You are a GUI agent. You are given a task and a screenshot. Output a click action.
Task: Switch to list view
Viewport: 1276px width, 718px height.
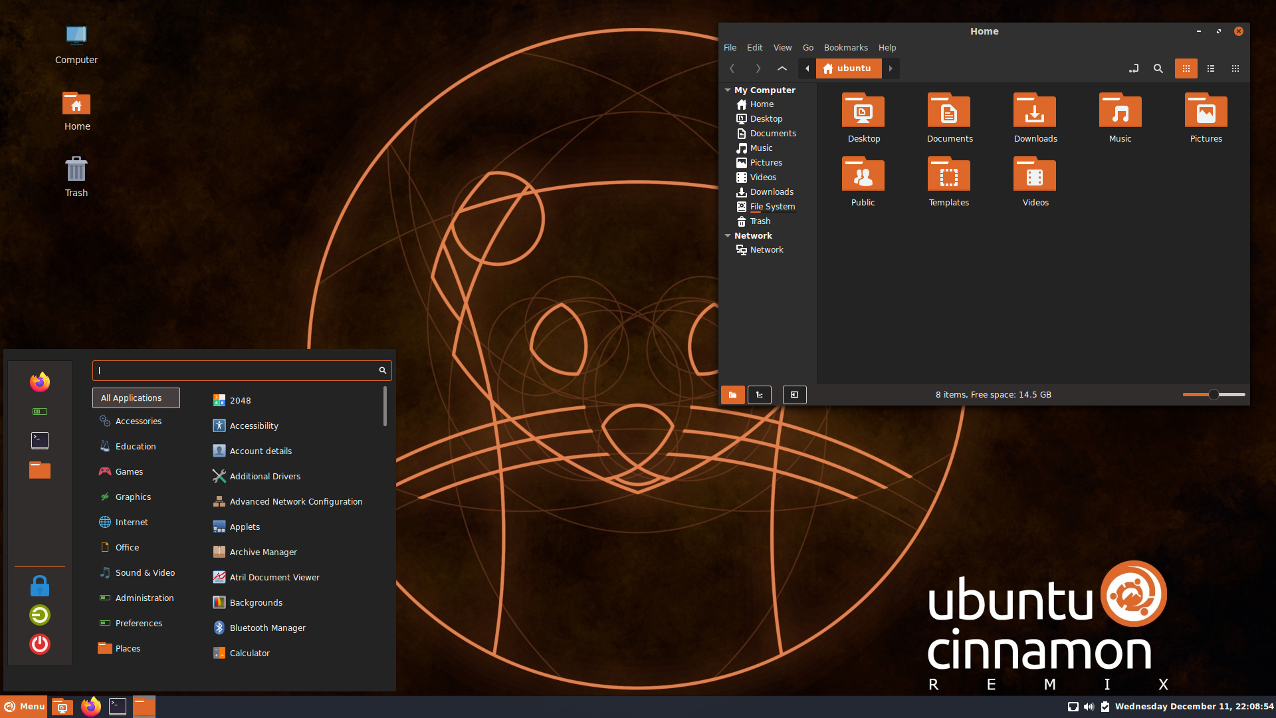1211,68
